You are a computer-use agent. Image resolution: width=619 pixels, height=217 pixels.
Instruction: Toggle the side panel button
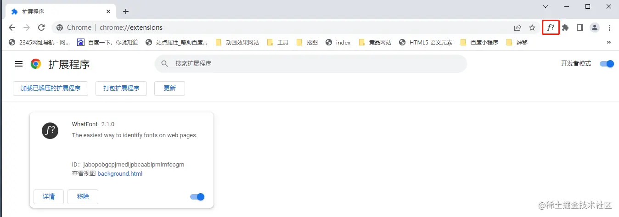pyautogui.click(x=580, y=28)
